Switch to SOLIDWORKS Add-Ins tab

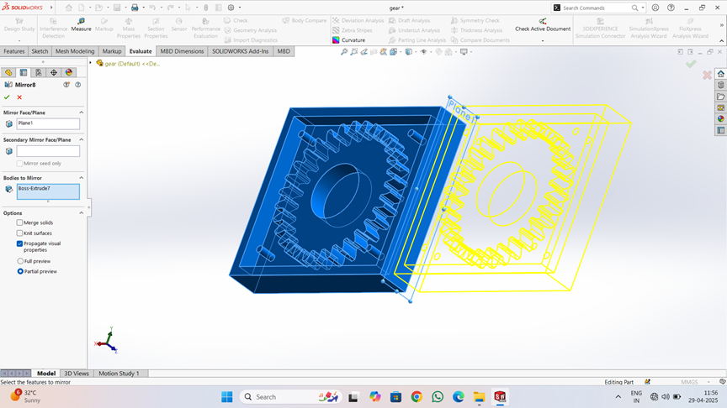240,51
